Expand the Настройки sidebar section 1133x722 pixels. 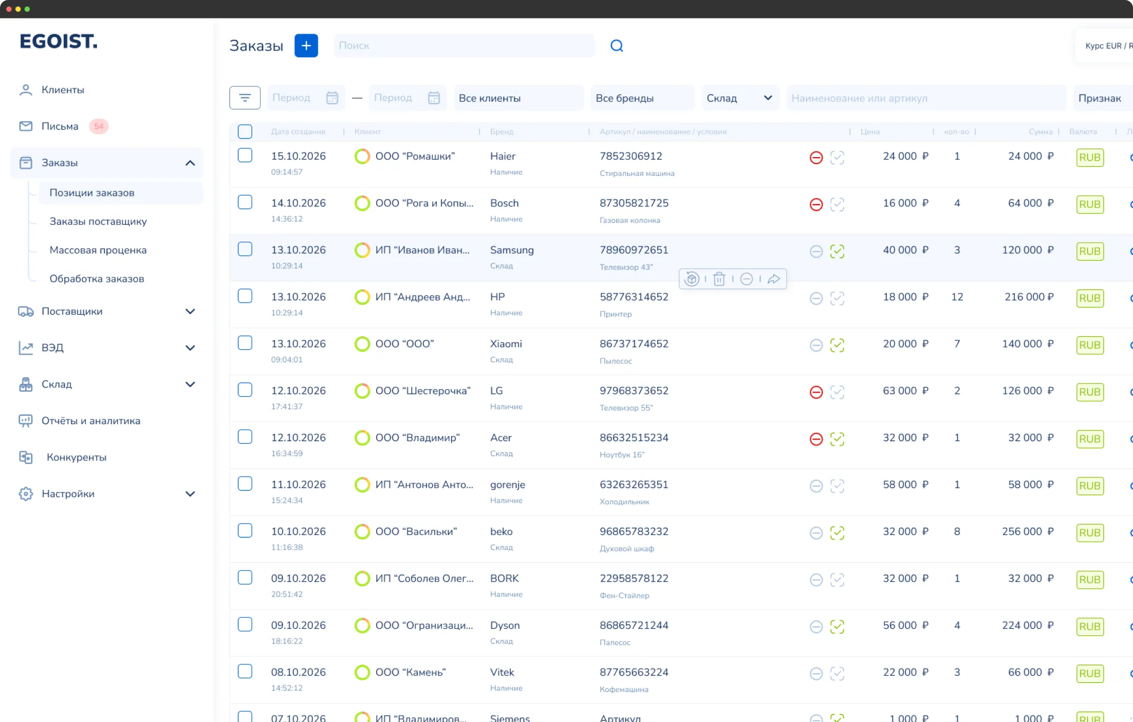tap(190, 494)
